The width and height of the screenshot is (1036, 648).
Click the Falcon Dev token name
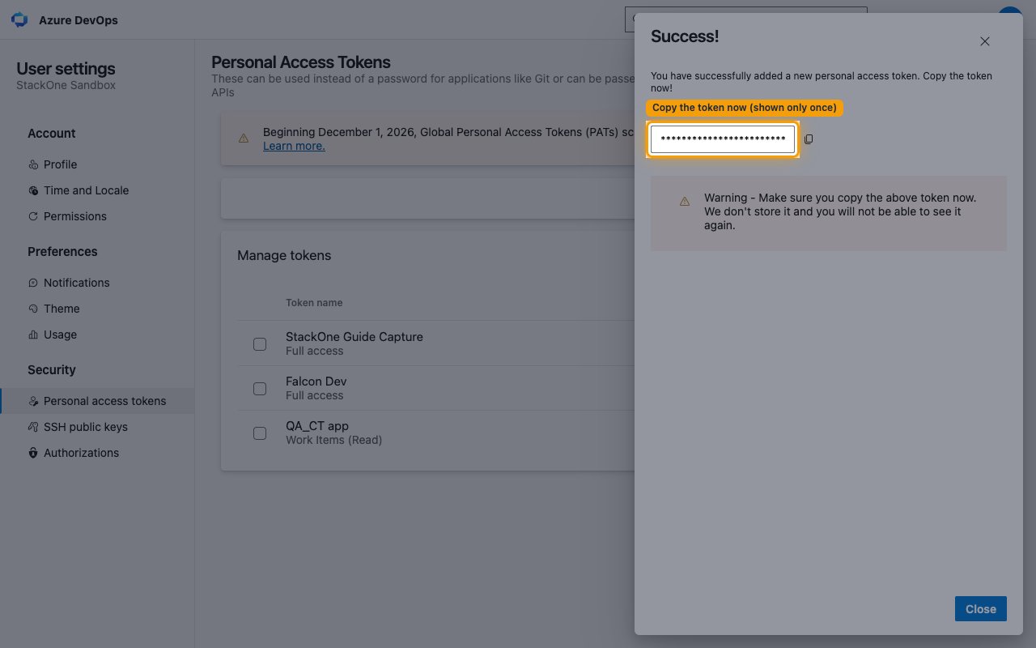click(x=316, y=382)
